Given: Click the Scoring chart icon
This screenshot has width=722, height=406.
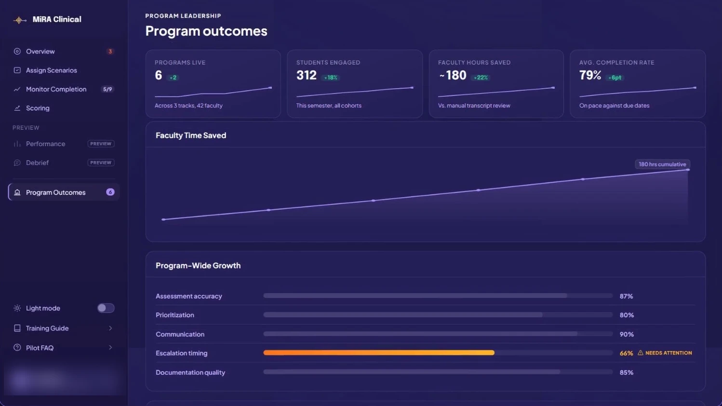Looking at the screenshot, I should (x=17, y=108).
